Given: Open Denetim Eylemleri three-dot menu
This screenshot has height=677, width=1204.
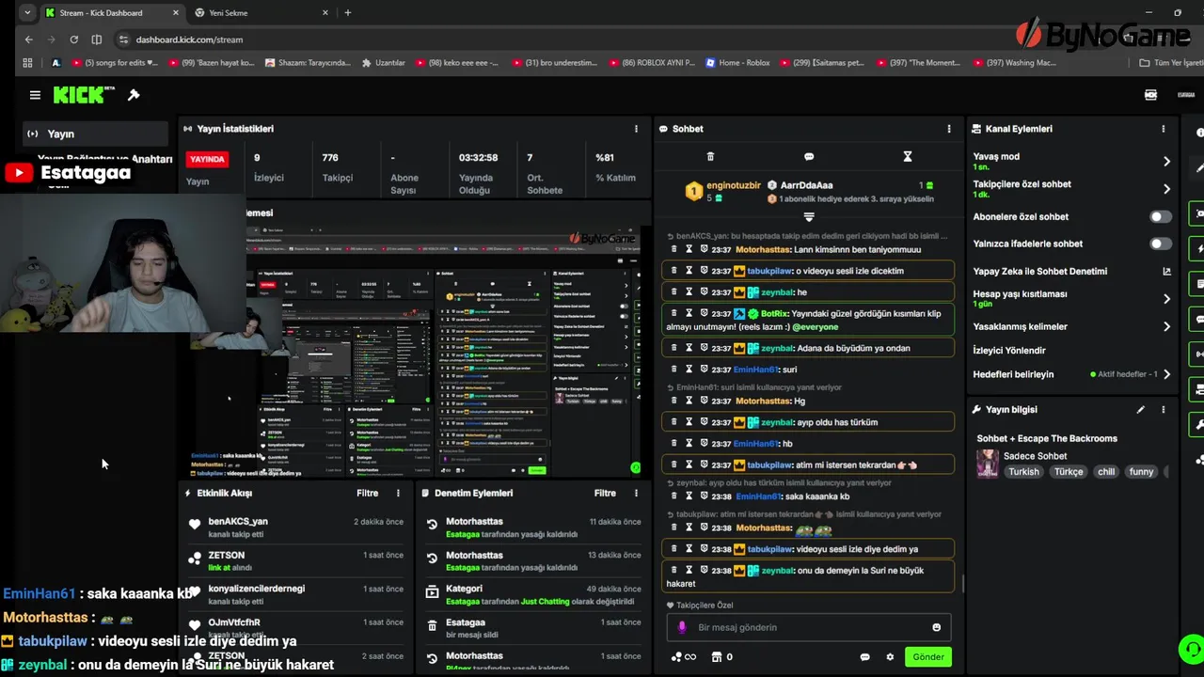Looking at the screenshot, I should coord(636,493).
